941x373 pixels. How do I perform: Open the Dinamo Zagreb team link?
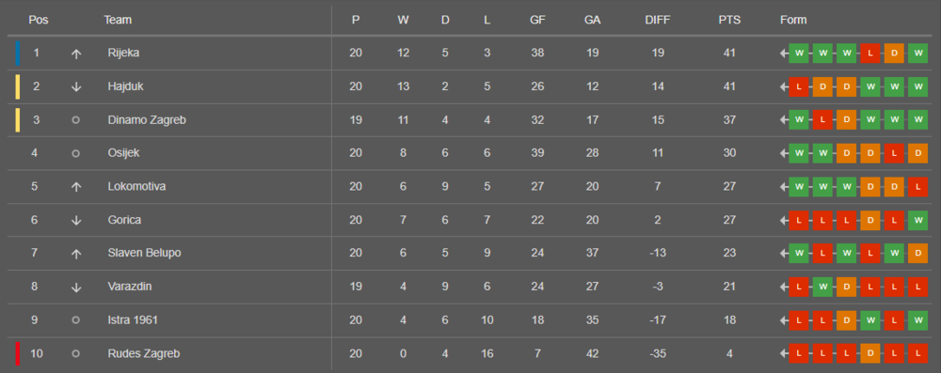(147, 120)
